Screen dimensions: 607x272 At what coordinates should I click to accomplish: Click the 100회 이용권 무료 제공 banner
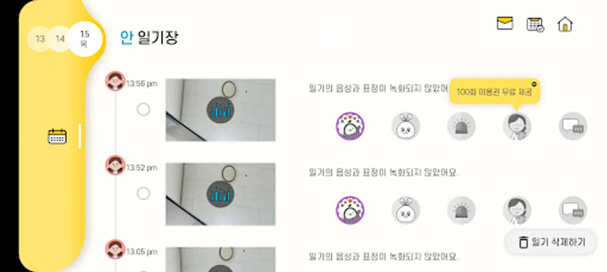(495, 92)
